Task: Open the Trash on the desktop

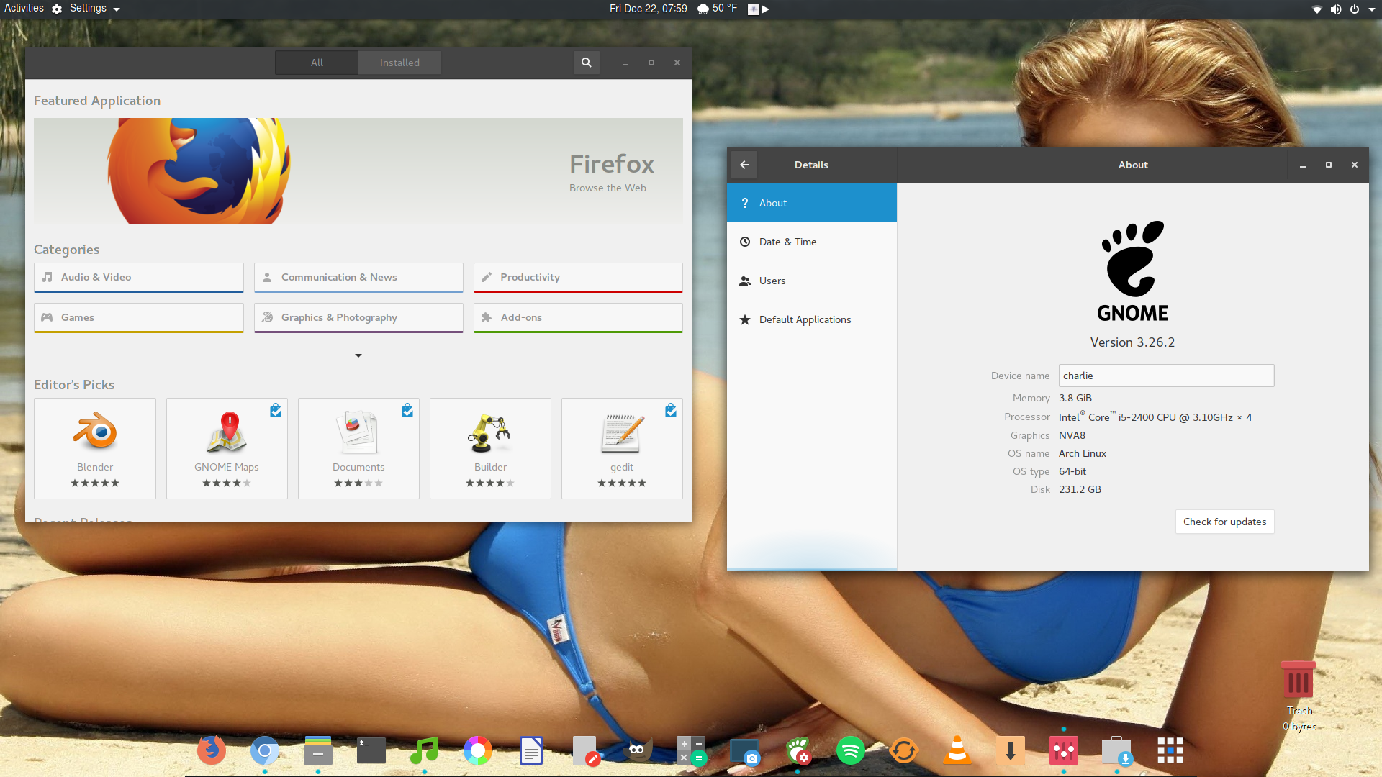Action: pyautogui.click(x=1299, y=680)
